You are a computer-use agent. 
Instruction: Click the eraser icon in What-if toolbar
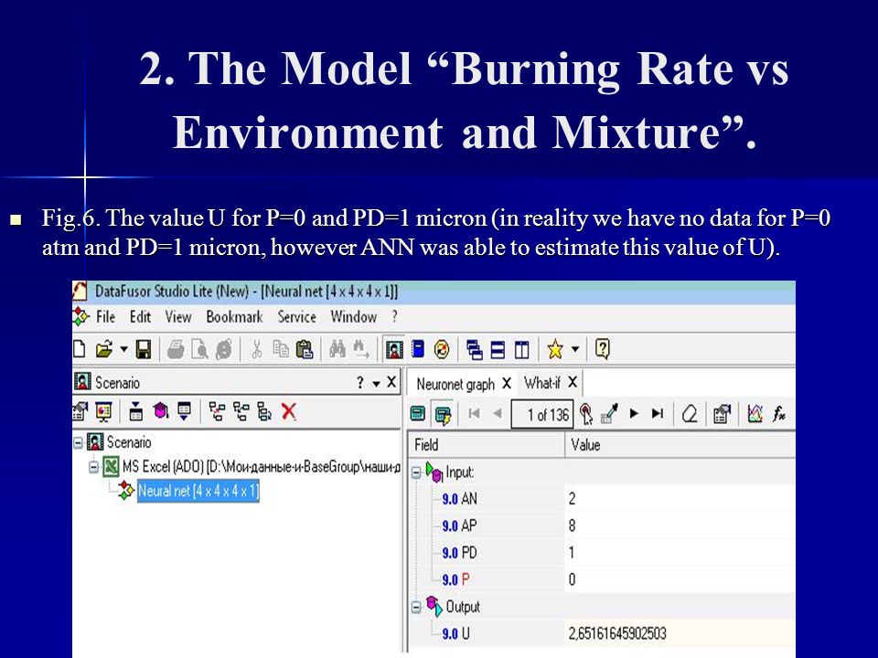pos(690,415)
